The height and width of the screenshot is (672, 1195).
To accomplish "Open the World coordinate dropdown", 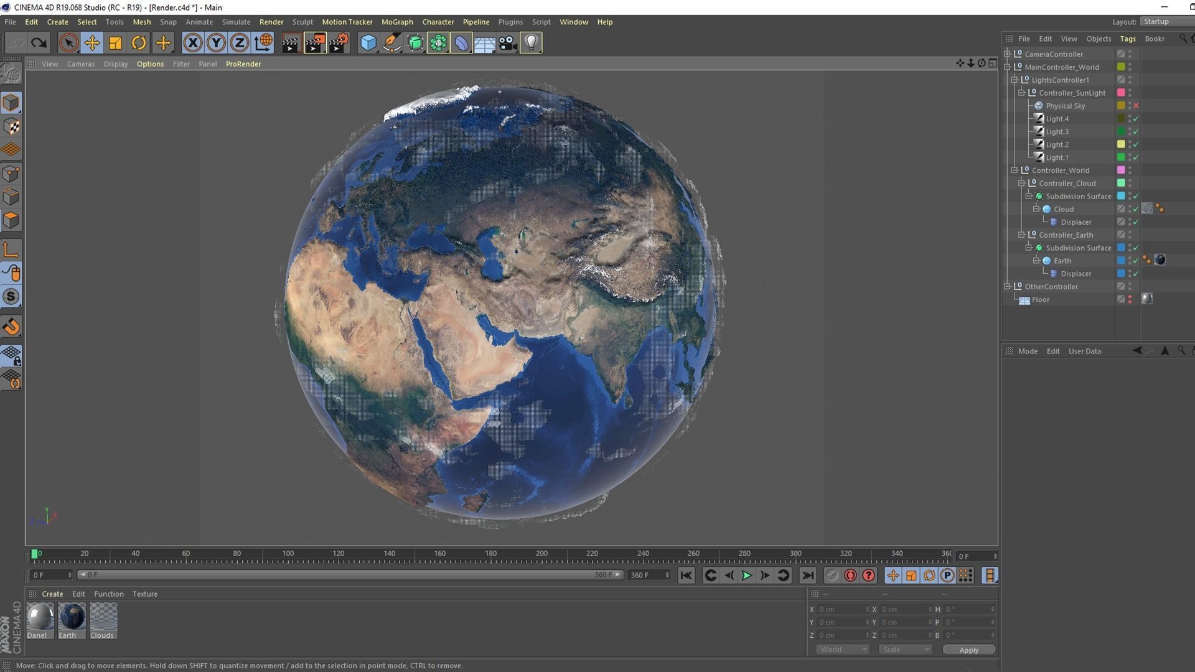I will click(842, 650).
